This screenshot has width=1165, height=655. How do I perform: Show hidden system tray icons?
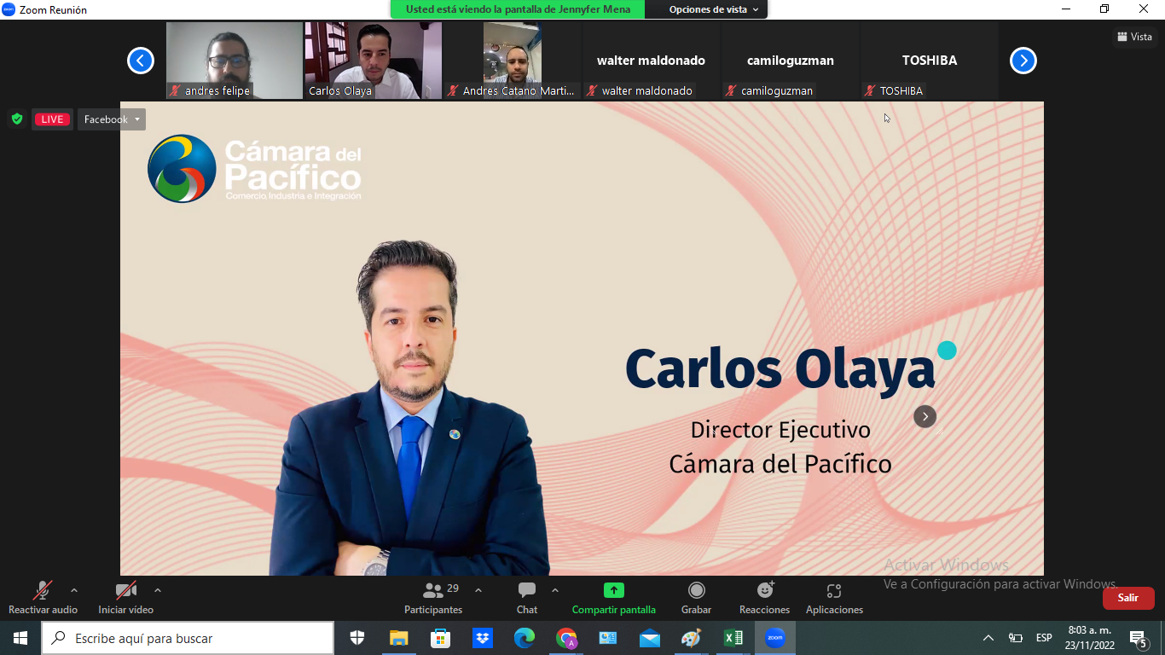click(988, 638)
